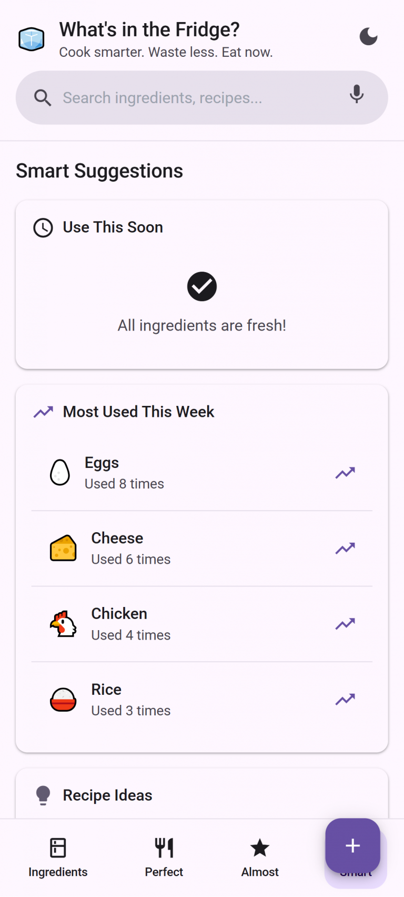Viewport: 404px width, 897px height.
Task: Click the trending arrow beside Eggs
Action: pyautogui.click(x=345, y=473)
